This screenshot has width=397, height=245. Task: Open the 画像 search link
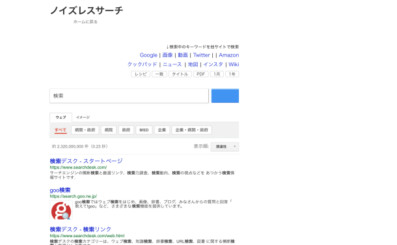[x=167, y=55]
